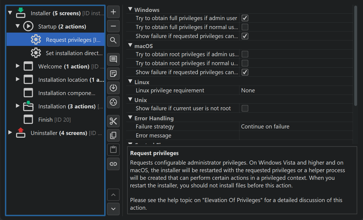Open the Failure strategy dropdown value
363x220 pixels.
tap(295, 127)
